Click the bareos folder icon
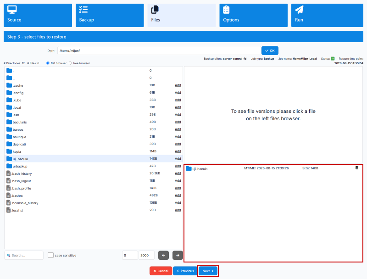The image size is (367, 279). pyautogui.click(x=9, y=129)
